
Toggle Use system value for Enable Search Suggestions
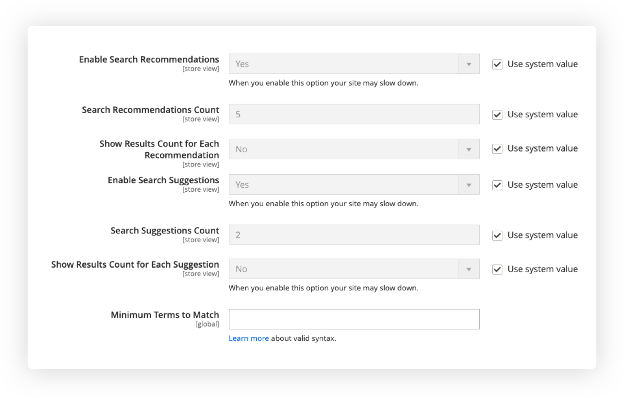click(x=497, y=184)
